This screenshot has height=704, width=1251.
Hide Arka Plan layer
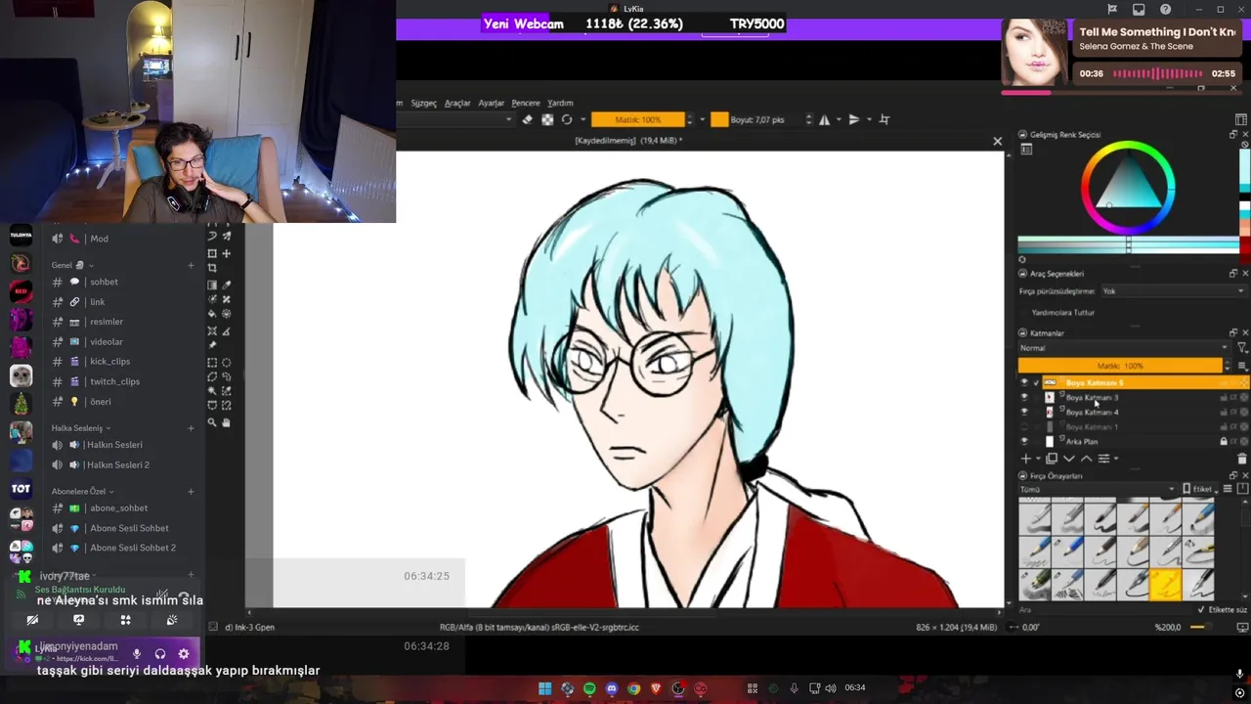[1024, 442]
